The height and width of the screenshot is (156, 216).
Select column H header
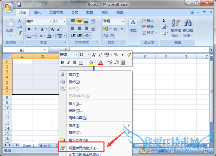coord(165,56)
